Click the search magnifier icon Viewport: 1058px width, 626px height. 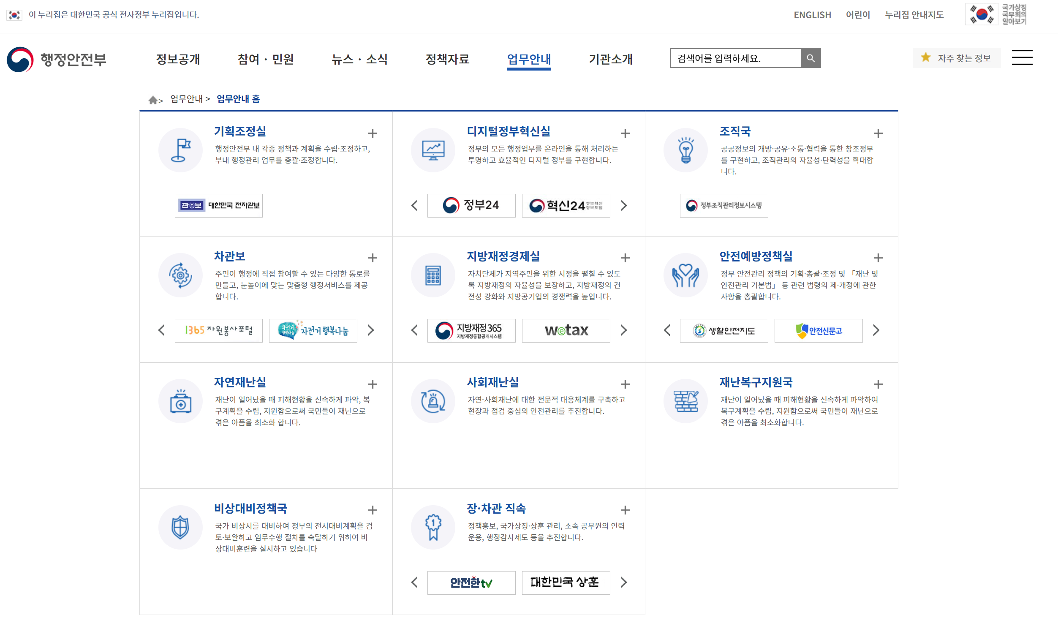[x=810, y=58]
